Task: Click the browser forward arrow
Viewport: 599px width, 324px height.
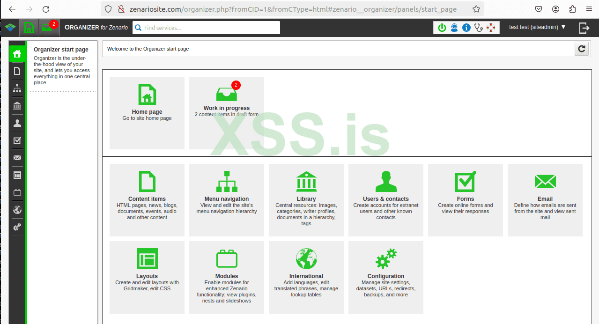Action: click(x=29, y=9)
